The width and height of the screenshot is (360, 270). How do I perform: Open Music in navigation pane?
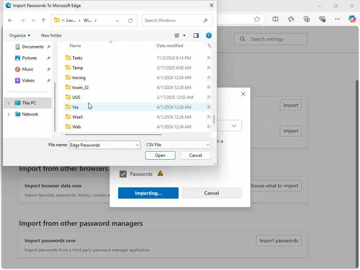[x=27, y=69]
